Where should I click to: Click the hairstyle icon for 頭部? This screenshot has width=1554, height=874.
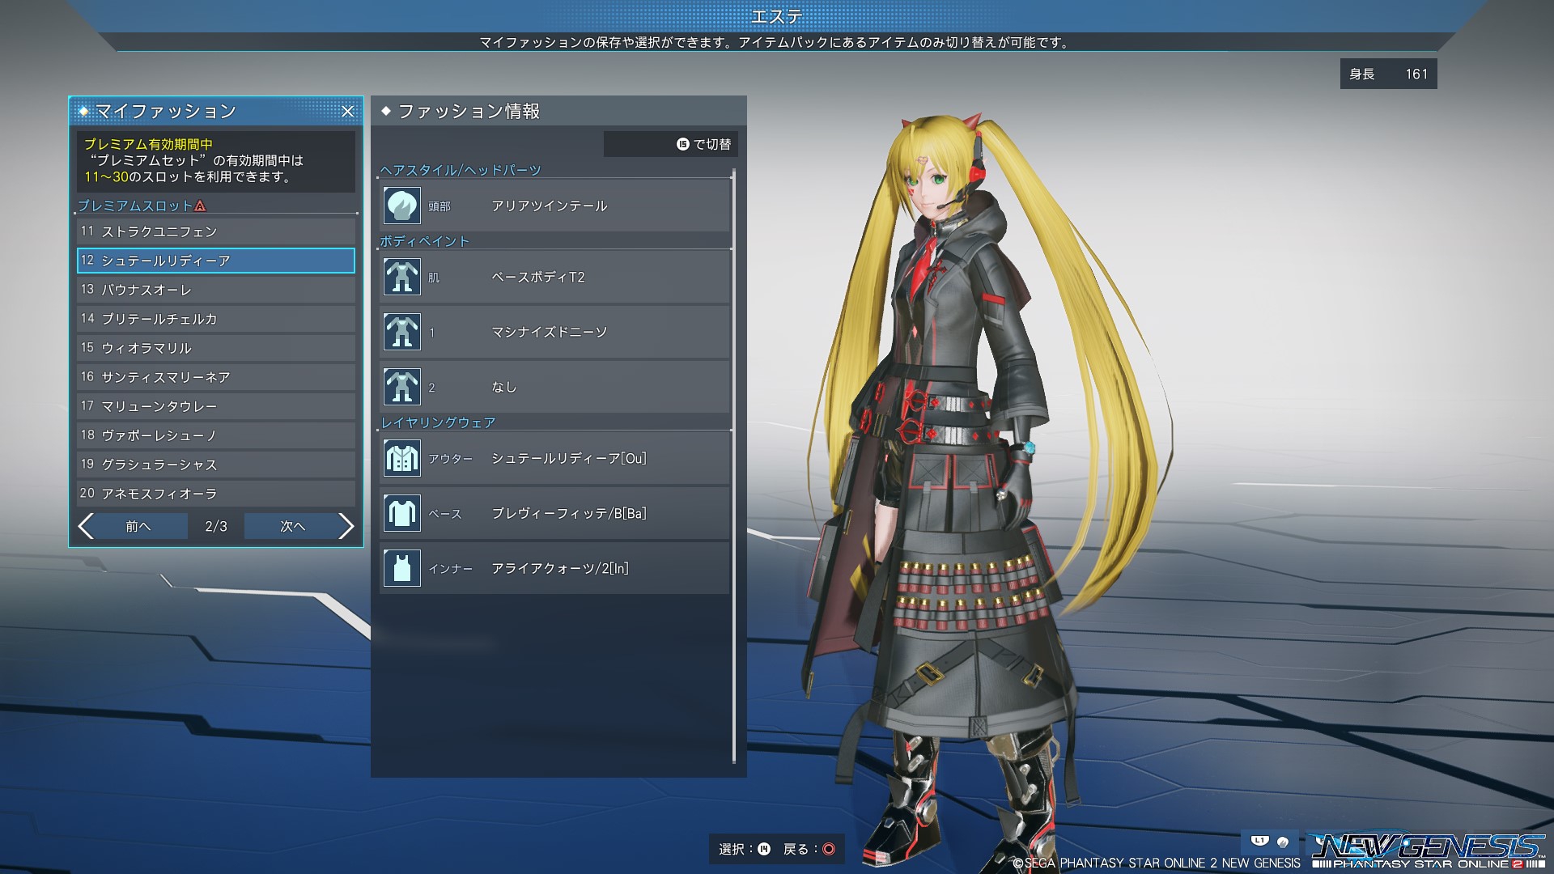[x=401, y=206]
